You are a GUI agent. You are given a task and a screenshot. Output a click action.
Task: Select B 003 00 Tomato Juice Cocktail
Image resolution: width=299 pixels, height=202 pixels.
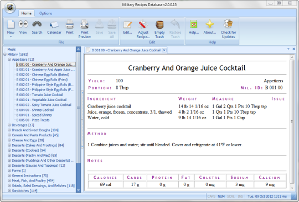(39, 94)
